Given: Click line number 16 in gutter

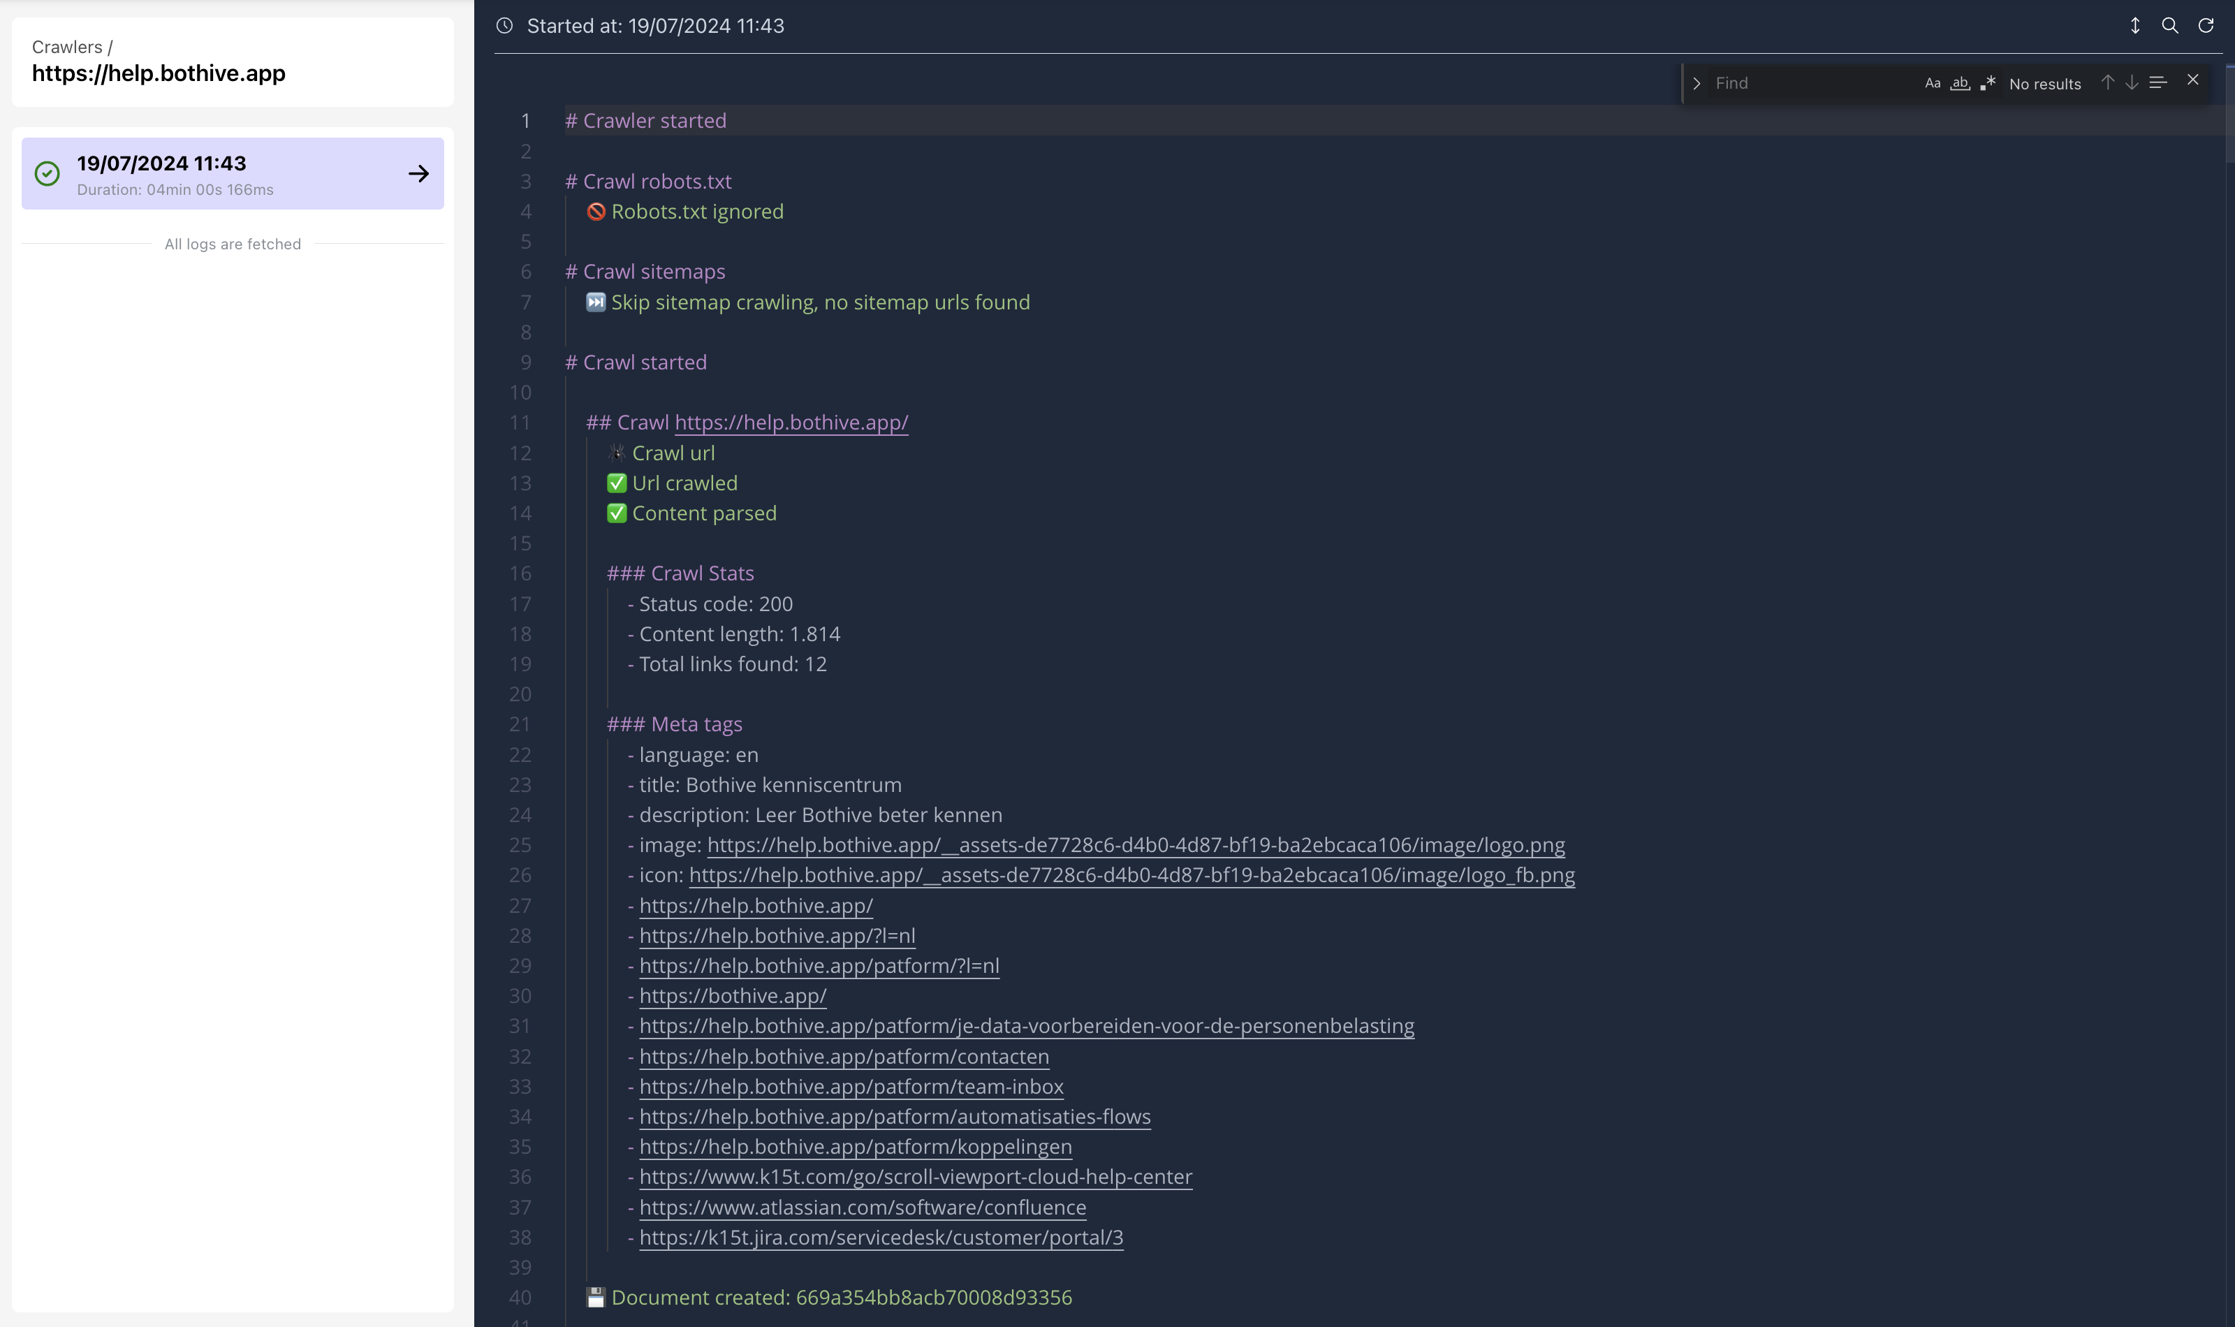Looking at the screenshot, I should (520, 573).
